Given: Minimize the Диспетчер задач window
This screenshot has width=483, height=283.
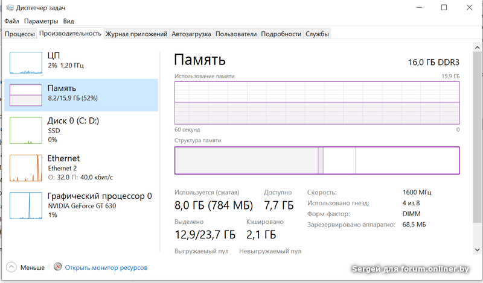Looking at the screenshot, I should click(420, 7).
